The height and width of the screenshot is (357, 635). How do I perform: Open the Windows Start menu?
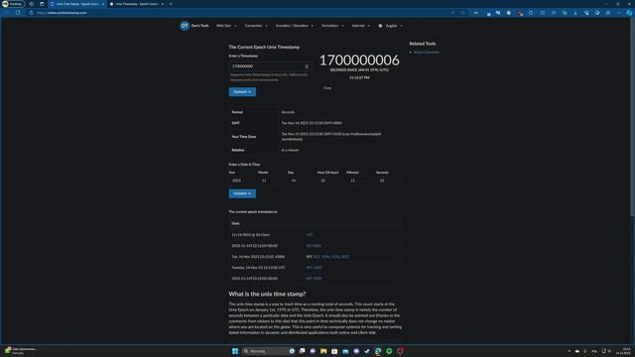pyautogui.click(x=235, y=351)
